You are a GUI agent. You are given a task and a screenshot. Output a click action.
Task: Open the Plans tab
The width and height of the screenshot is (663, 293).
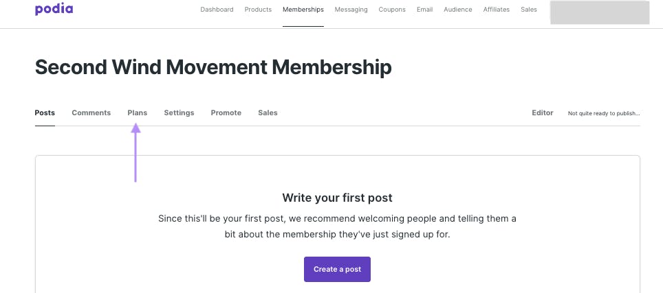pyautogui.click(x=138, y=113)
